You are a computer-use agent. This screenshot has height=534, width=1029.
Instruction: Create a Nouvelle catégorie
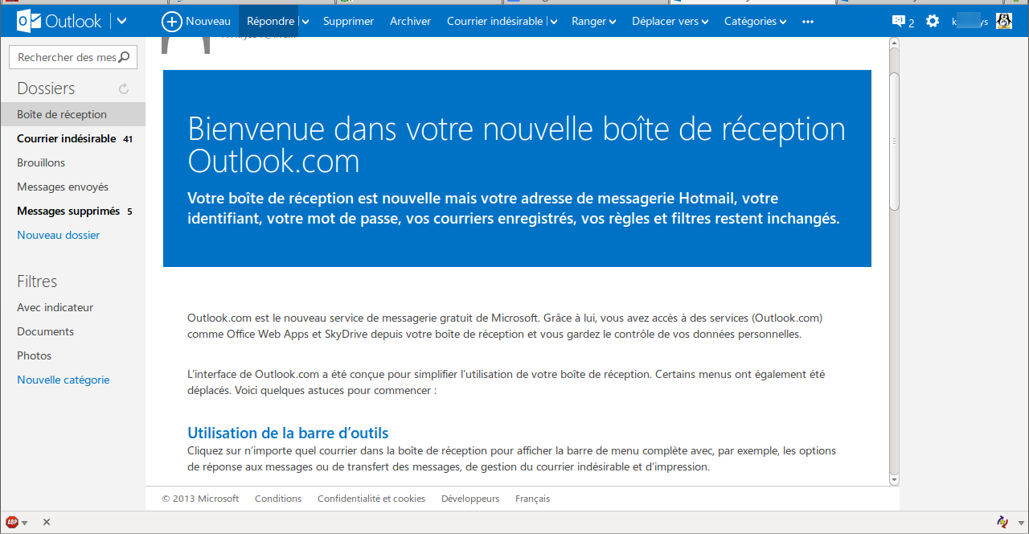(64, 380)
